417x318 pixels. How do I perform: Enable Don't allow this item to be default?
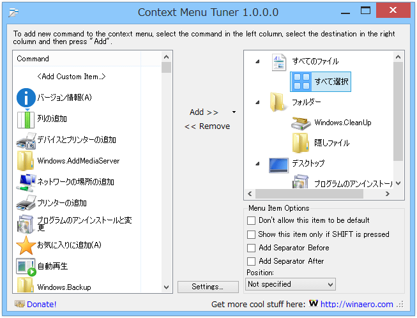pyautogui.click(x=251, y=220)
